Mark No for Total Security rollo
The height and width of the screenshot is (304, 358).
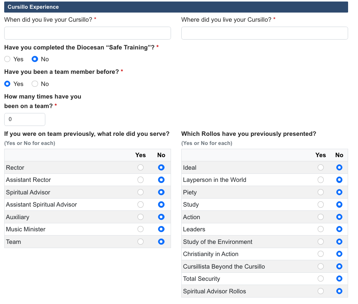[x=339, y=279]
